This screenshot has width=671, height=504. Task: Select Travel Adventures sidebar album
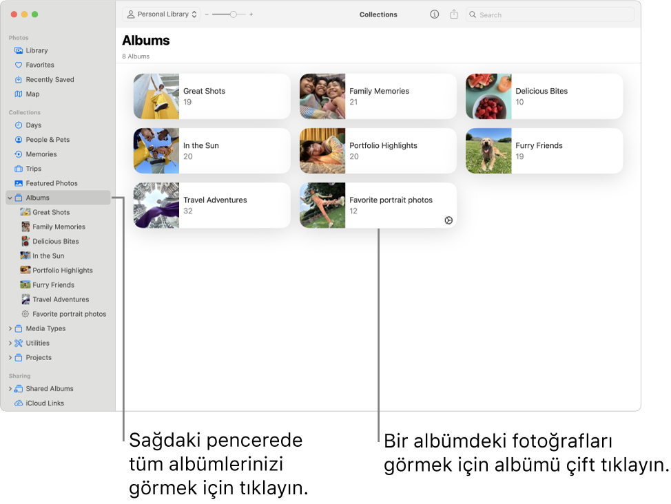click(x=61, y=300)
